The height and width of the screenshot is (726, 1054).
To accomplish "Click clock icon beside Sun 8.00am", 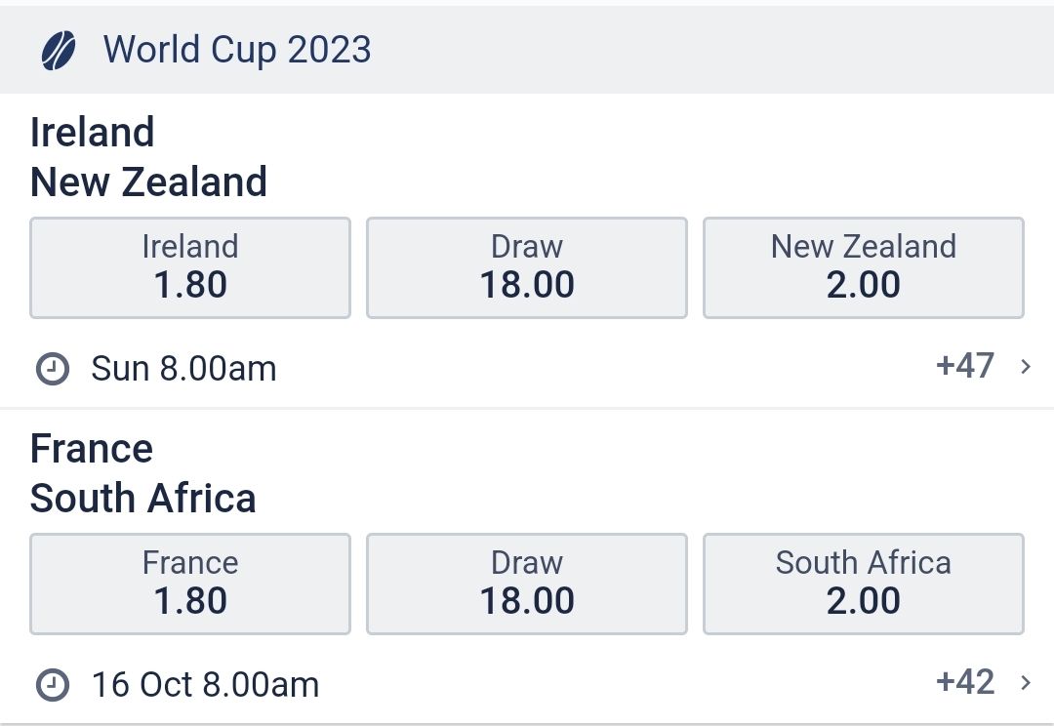I will point(53,369).
